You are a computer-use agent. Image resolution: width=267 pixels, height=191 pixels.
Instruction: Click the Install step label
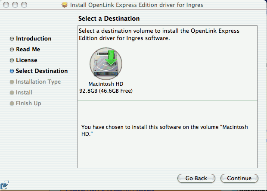24,92
